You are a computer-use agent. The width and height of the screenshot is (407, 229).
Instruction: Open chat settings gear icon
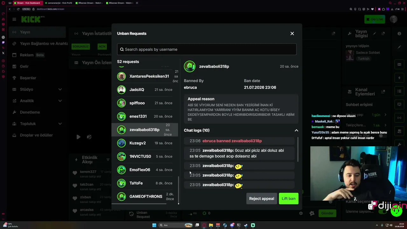click(301, 213)
